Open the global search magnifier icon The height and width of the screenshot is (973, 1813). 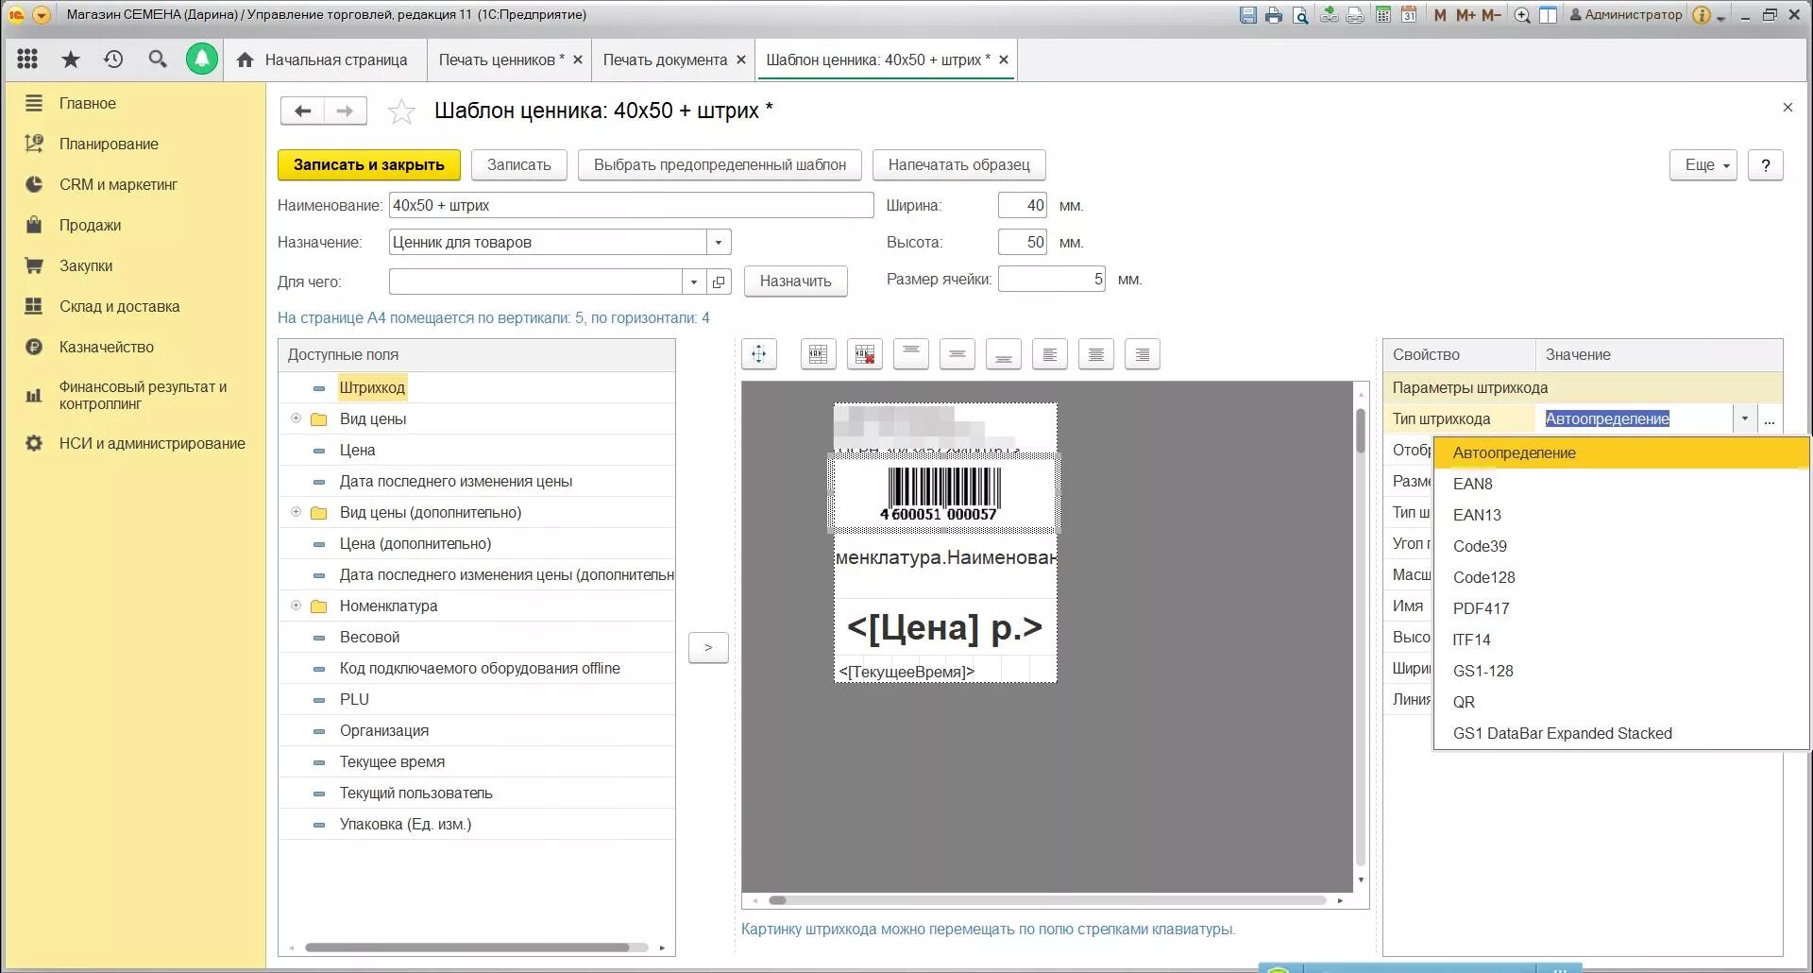(x=157, y=60)
